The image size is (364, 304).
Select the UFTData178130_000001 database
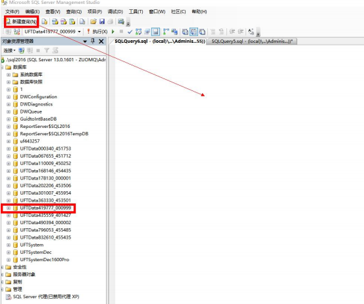point(45,178)
